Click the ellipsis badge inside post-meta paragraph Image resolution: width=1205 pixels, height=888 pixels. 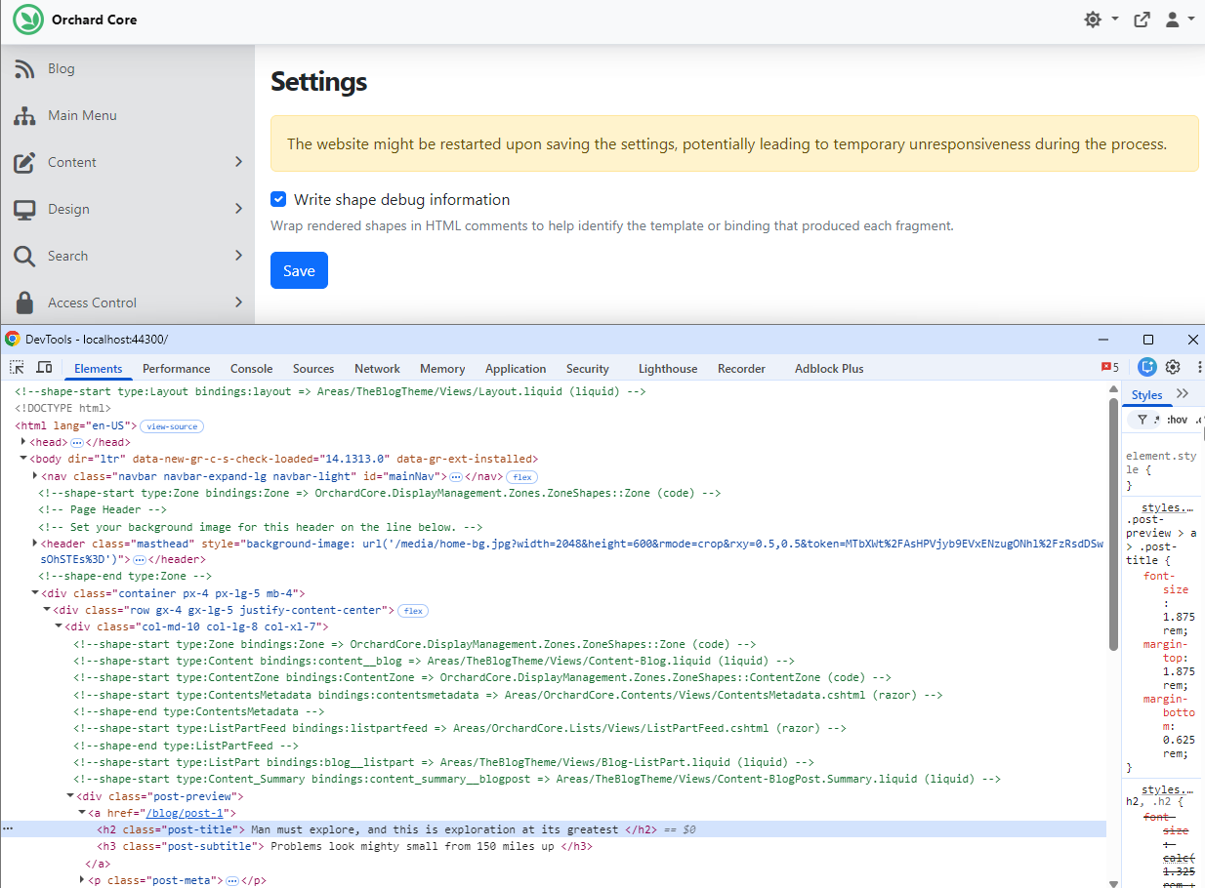[x=232, y=880]
